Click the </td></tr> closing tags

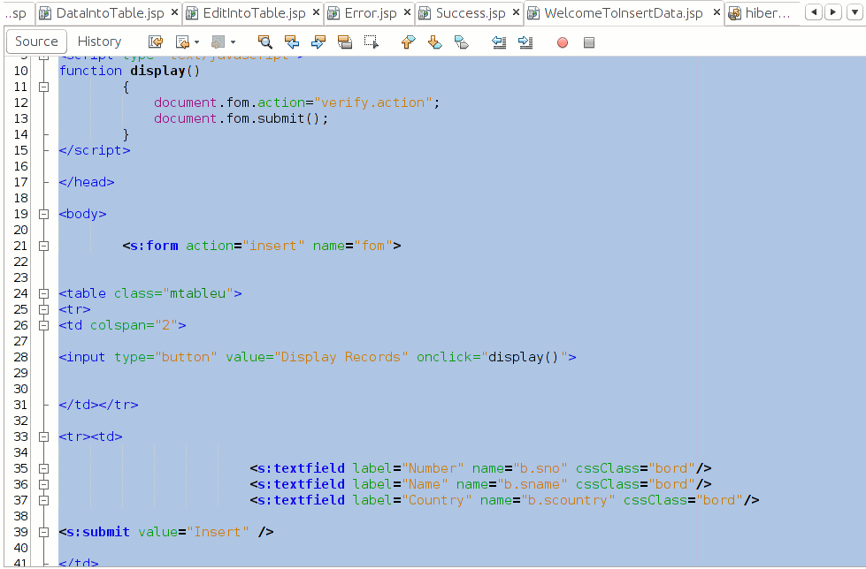(x=98, y=405)
